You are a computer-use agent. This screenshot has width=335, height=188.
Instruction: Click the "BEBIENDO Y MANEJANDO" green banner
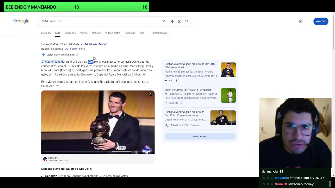pos(76,7)
